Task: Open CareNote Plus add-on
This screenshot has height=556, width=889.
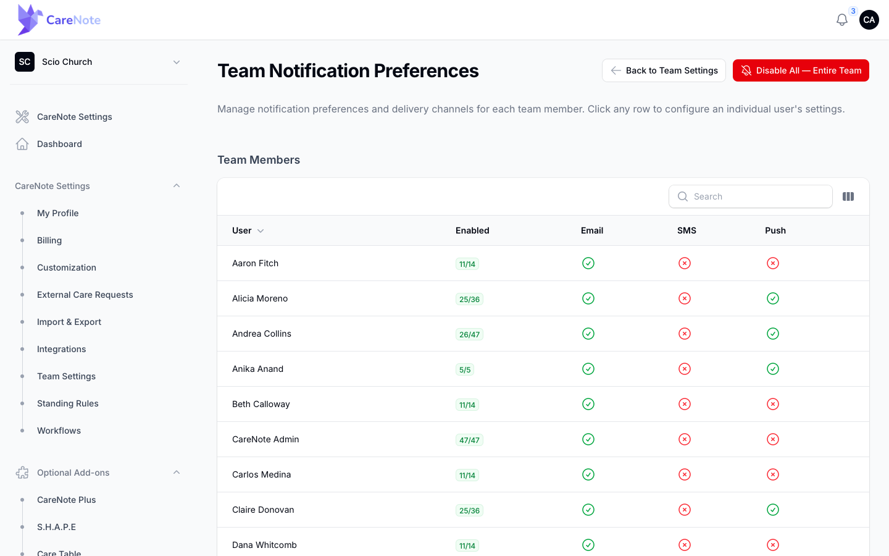Action: coord(67,500)
